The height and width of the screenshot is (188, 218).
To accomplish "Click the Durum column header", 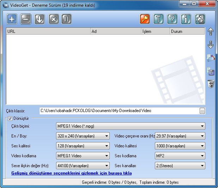I will pyautogui.click(x=187, y=31).
